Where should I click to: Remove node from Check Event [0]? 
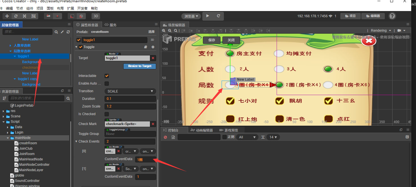pyautogui.click(x=119, y=151)
